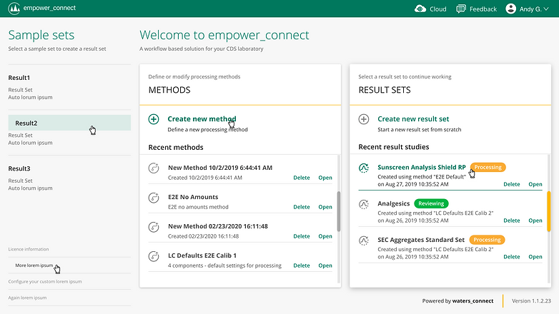This screenshot has height=314, width=559.
Task: Expand the Andy G. account dropdown chevron
Action: 546,9
